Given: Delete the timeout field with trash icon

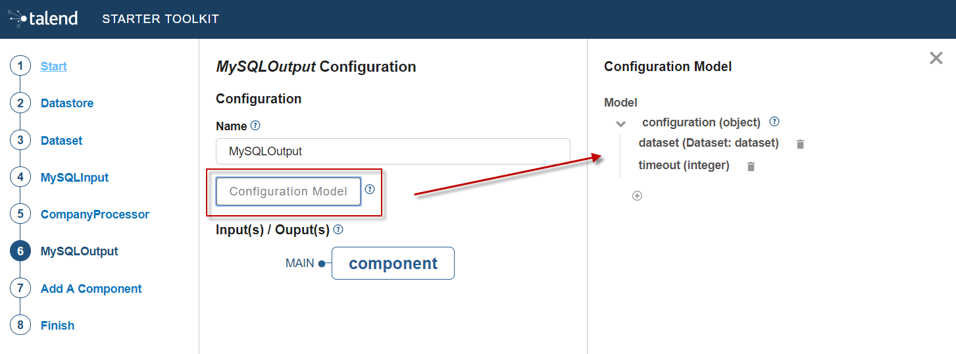Looking at the screenshot, I should (751, 166).
